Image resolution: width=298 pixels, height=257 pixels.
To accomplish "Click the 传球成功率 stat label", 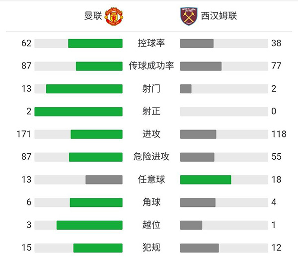I will click(x=151, y=66).
